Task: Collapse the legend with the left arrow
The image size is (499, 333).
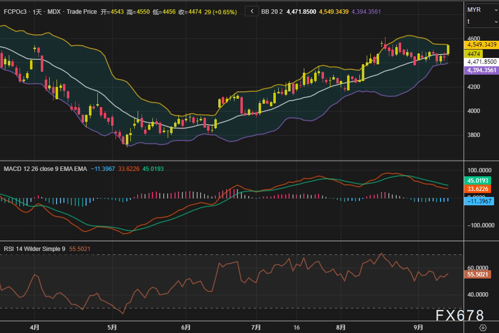Action: (252, 11)
